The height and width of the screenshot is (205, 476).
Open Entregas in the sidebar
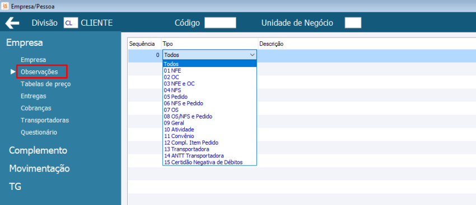(x=34, y=96)
